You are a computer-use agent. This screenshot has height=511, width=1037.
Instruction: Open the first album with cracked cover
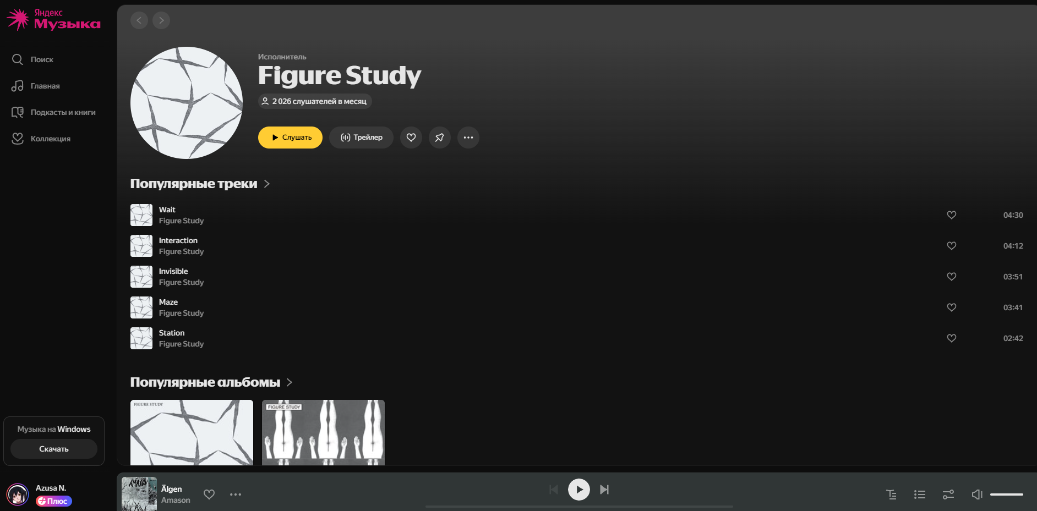coord(192,433)
